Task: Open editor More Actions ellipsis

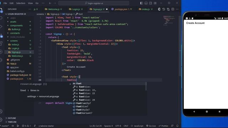Action: (177, 9)
